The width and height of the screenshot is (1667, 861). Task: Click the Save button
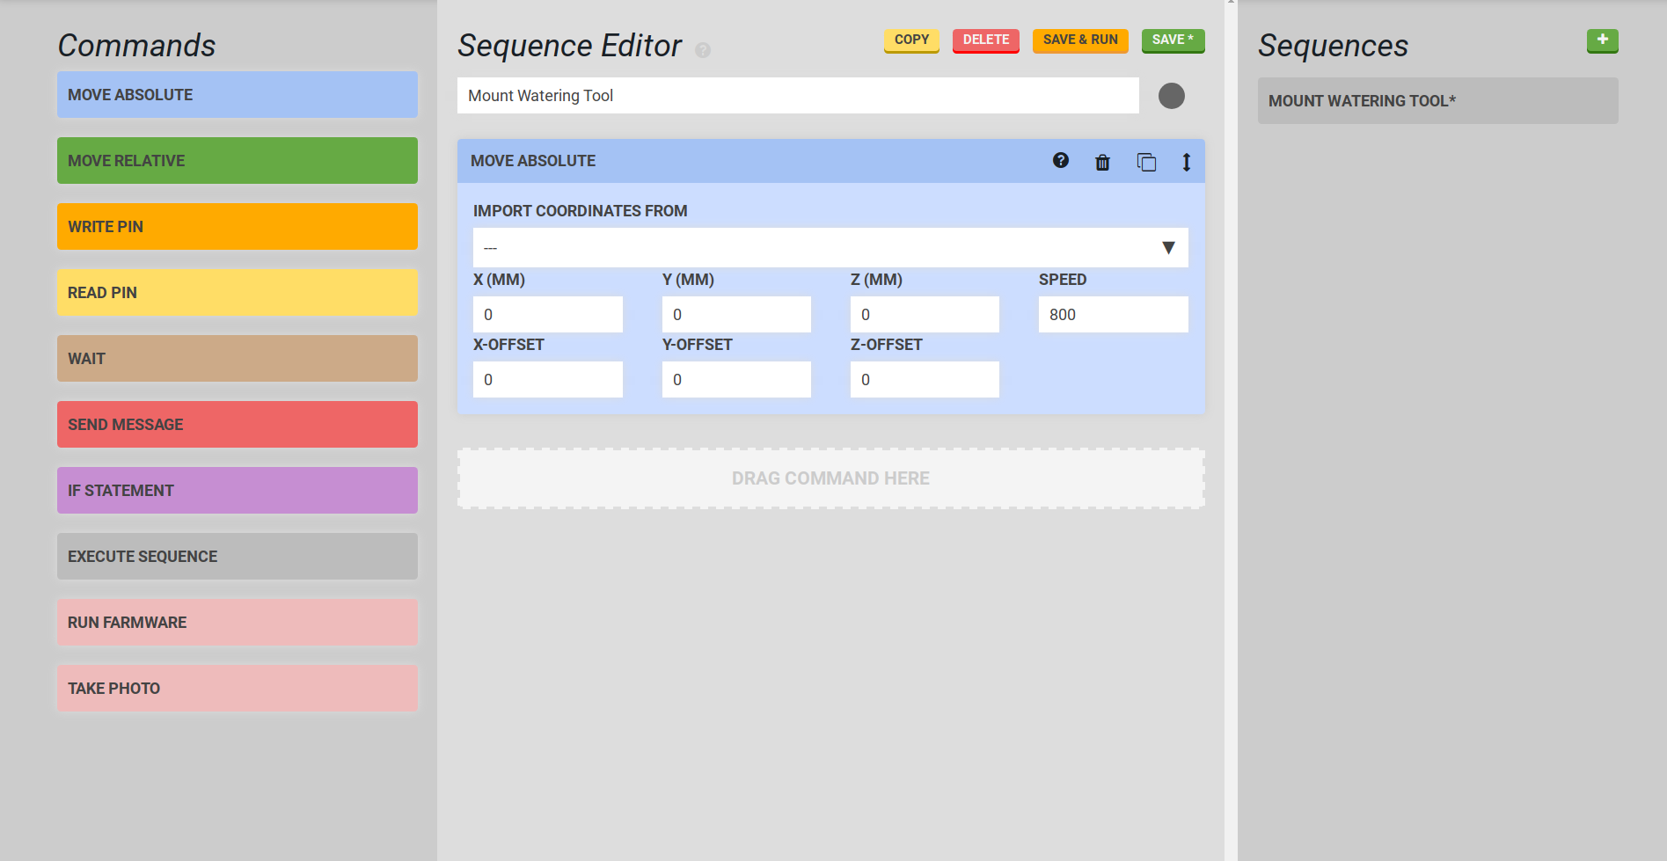click(1172, 40)
